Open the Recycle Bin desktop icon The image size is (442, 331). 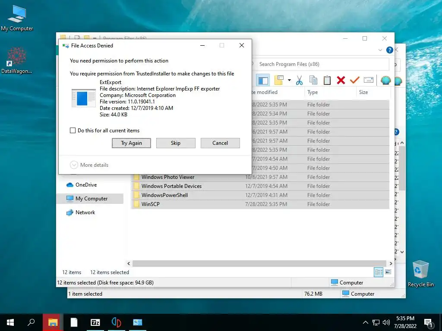[420, 274]
